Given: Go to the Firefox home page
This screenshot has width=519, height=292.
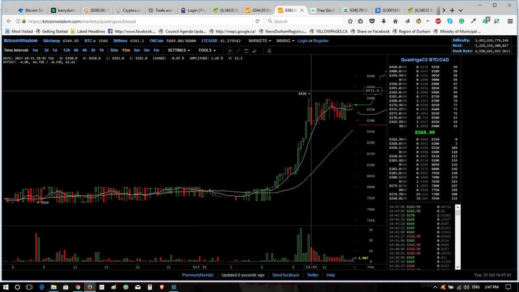Looking at the screenshot, I should click(395, 21).
